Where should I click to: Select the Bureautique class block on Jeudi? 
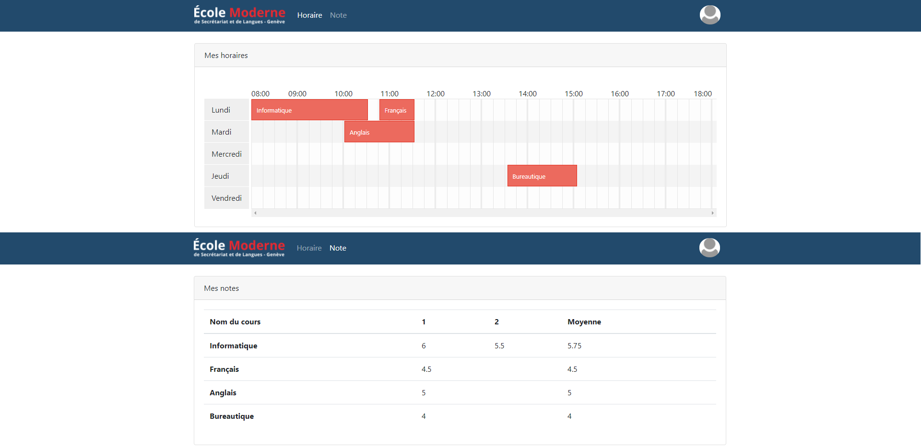click(x=542, y=176)
